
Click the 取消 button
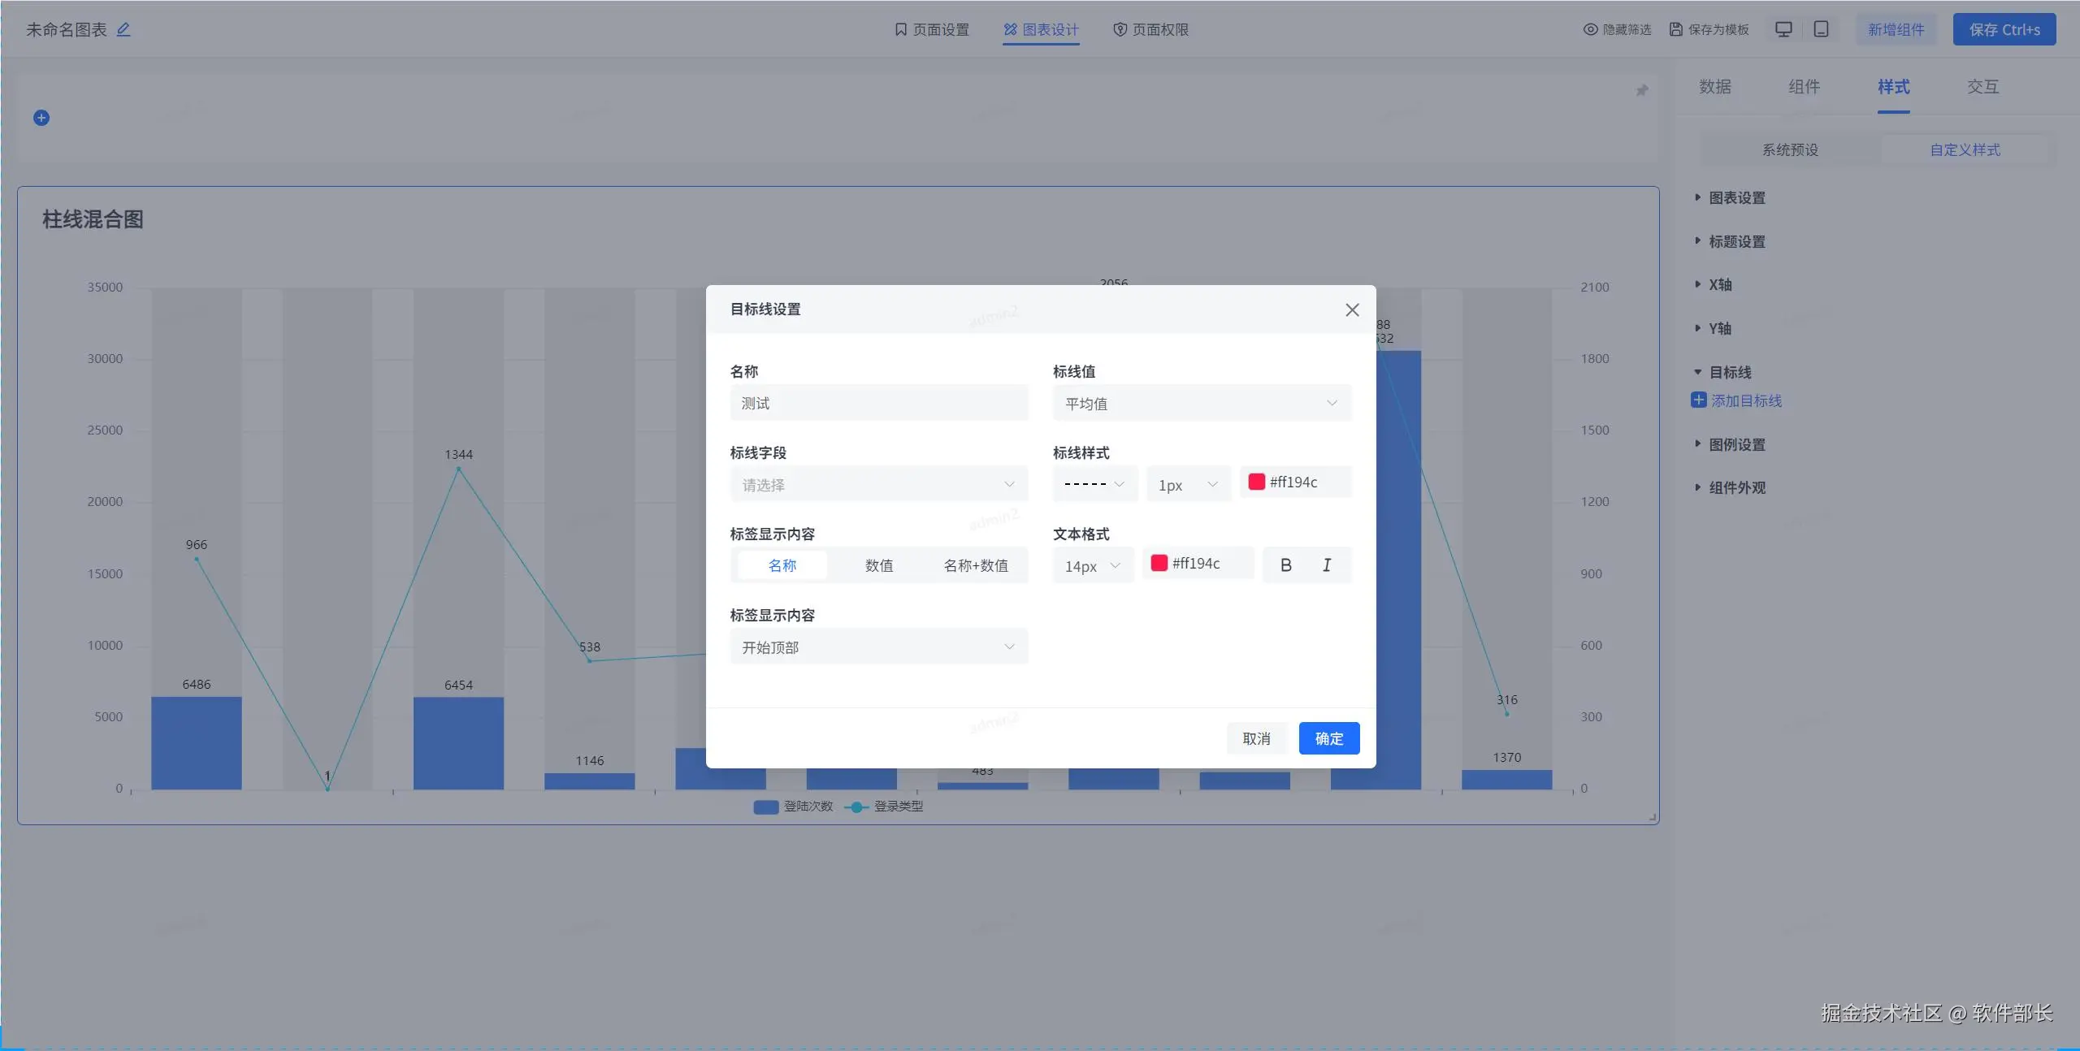(x=1256, y=738)
